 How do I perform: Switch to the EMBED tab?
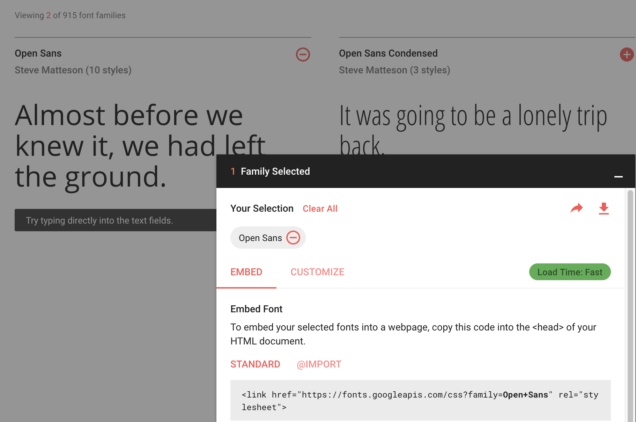pos(246,272)
